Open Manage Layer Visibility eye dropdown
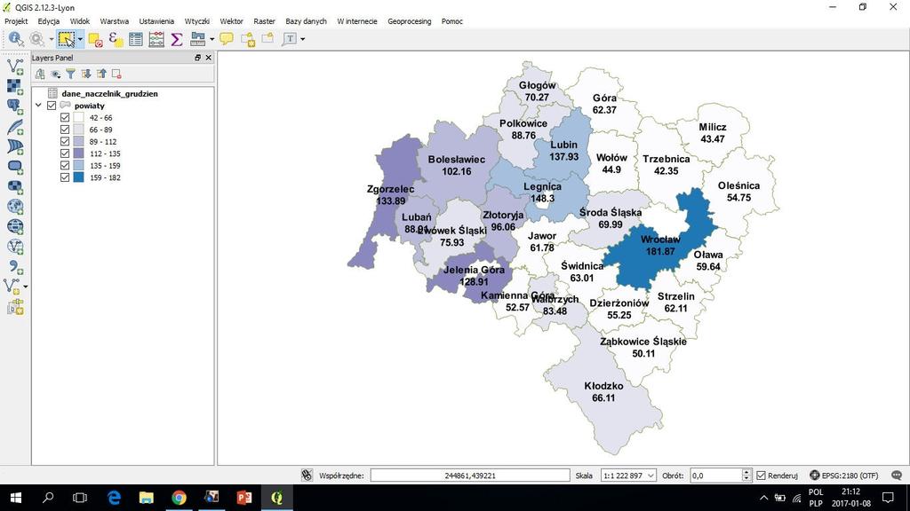This screenshot has width=910, height=511. point(55,74)
